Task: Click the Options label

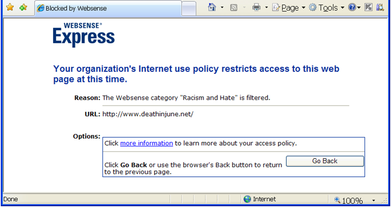Action: [87, 136]
